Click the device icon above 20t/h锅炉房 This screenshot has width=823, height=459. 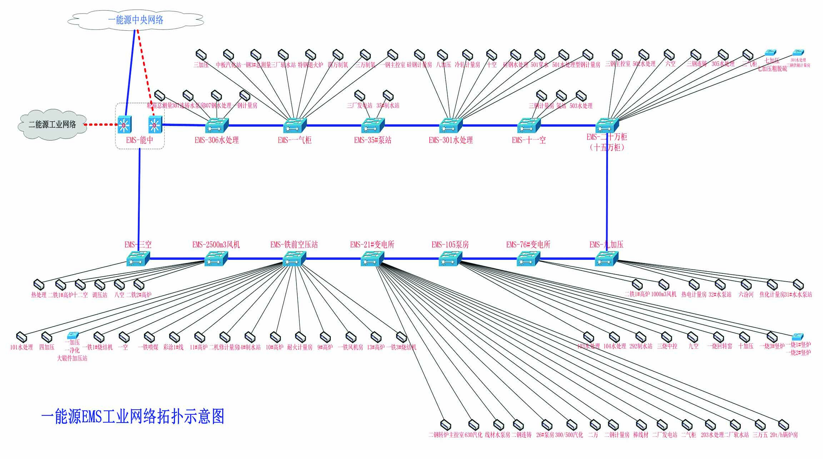pos(783,425)
